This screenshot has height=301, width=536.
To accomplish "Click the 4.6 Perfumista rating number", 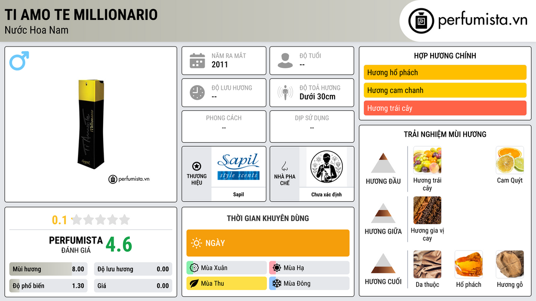I will coord(119,245).
